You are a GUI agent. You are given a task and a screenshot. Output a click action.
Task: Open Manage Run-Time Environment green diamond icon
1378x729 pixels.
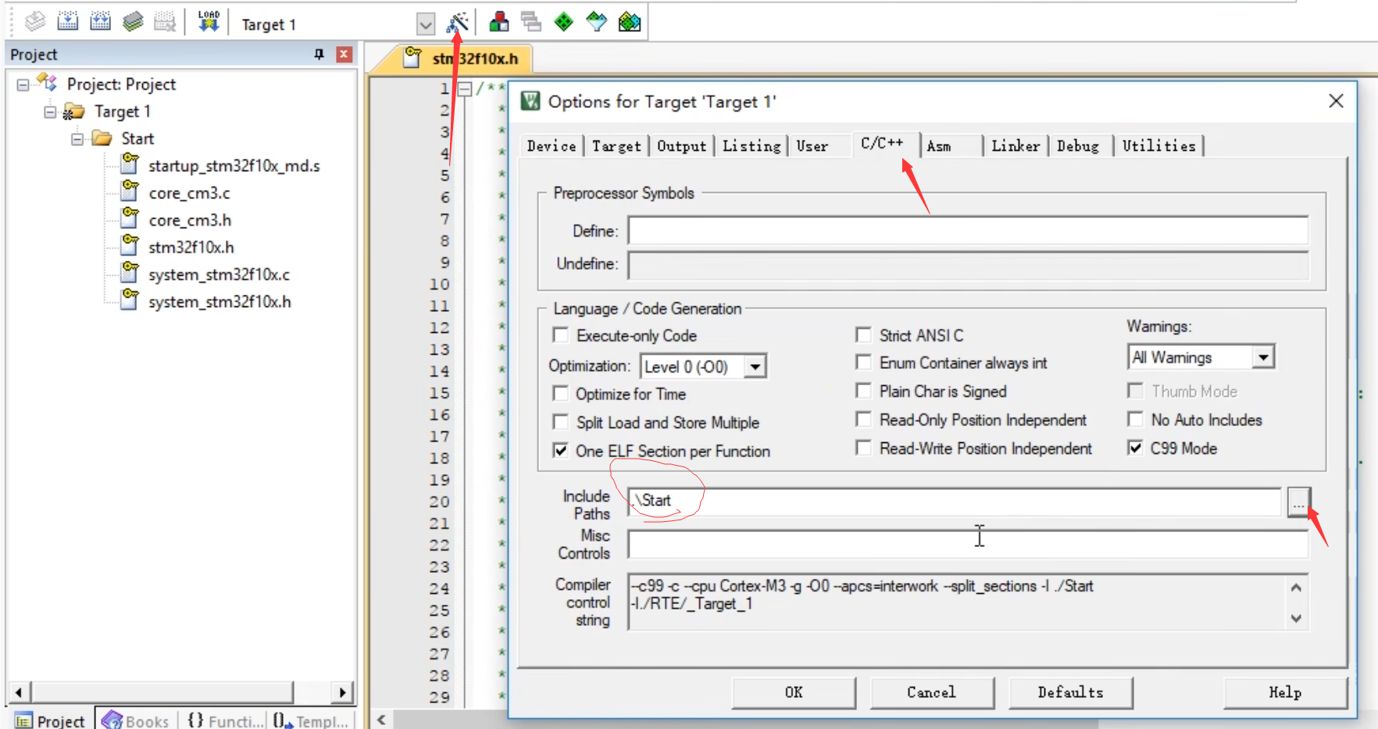point(563,22)
